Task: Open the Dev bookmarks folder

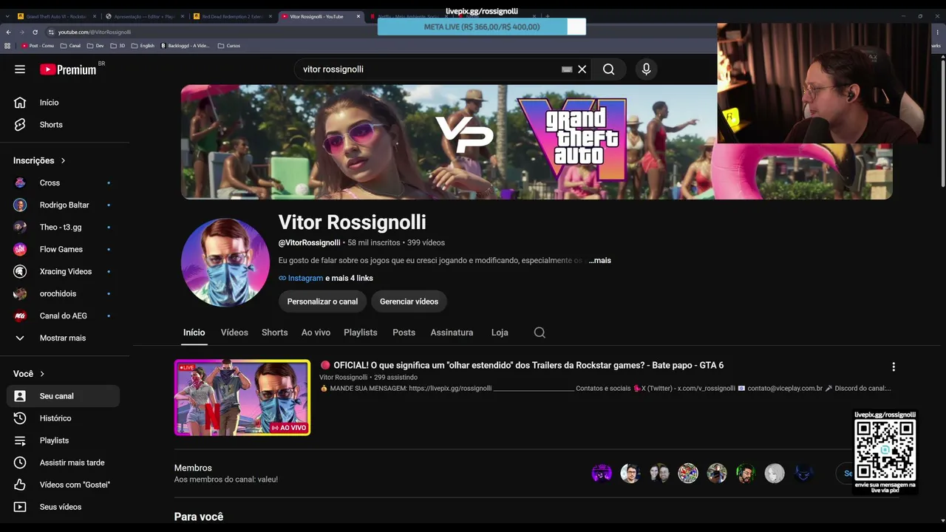Action: [x=95, y=46]
